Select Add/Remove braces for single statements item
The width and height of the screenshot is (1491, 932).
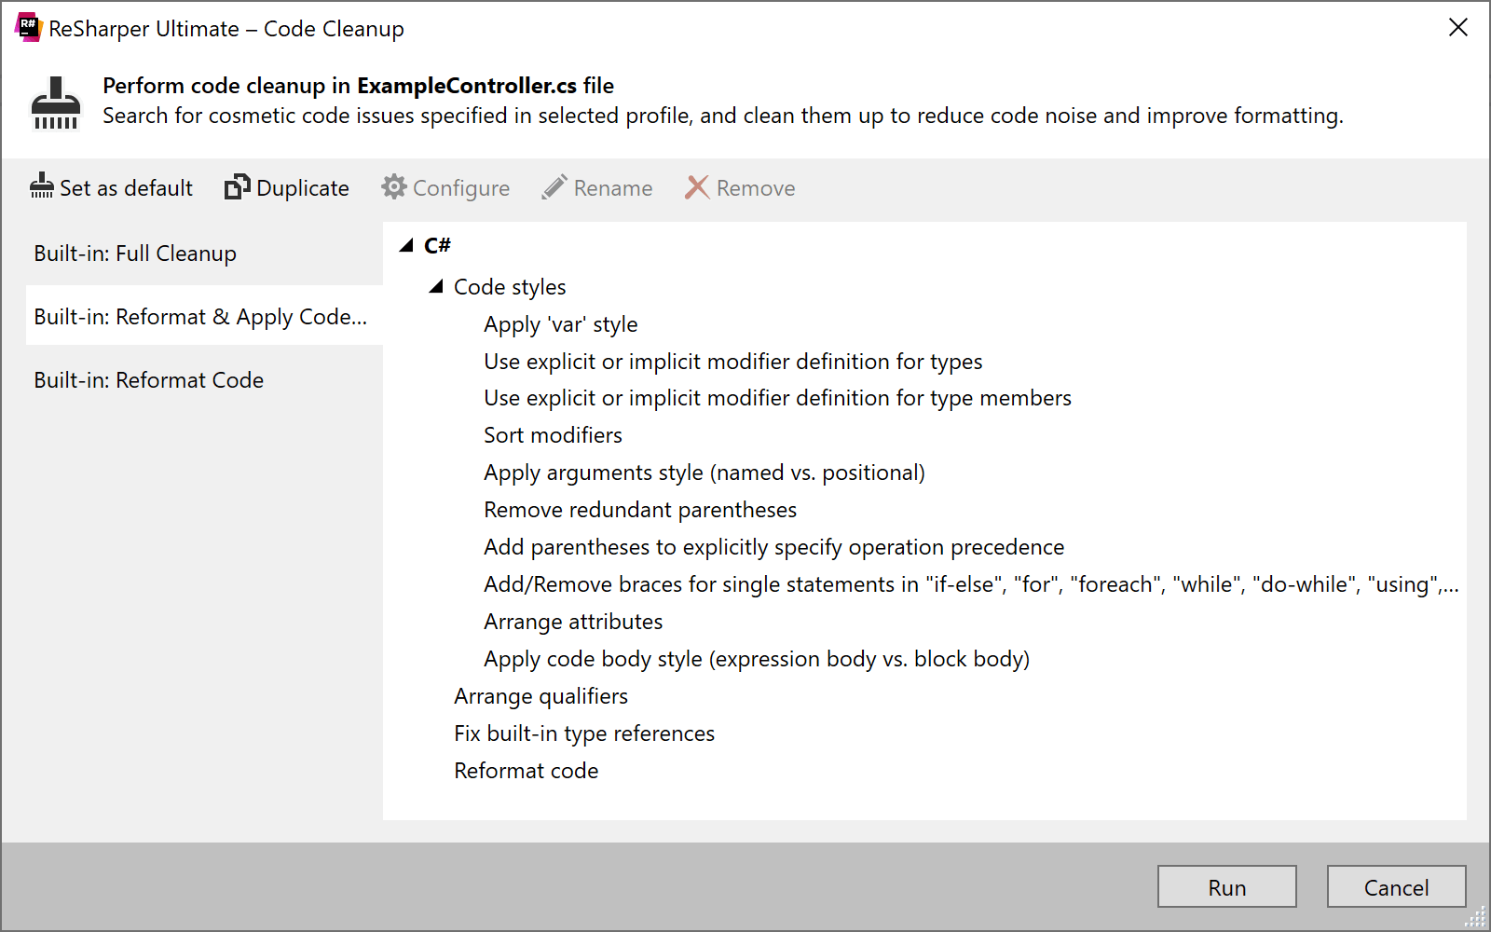coord(971,584)
